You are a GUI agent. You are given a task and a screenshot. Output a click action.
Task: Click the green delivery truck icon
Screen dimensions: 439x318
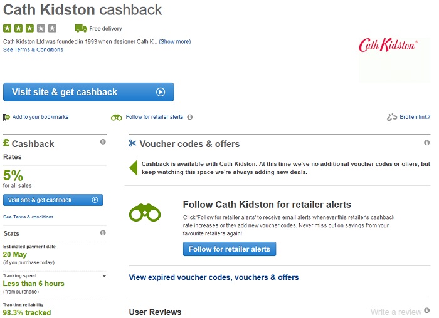pos(81,28)
